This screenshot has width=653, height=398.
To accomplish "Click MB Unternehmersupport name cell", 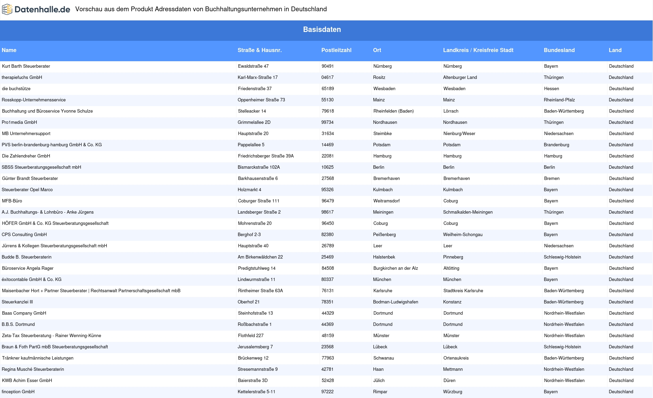I will 26,133.
